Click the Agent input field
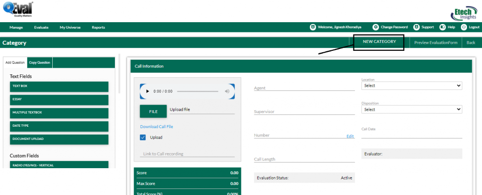The height and width of the screenshot is (195, 482). 305,88
